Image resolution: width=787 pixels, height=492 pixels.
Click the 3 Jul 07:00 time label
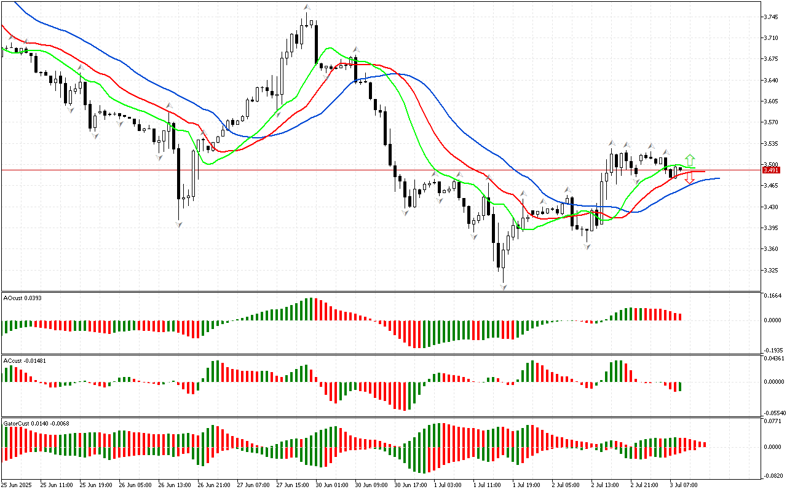tap(683, 485)
